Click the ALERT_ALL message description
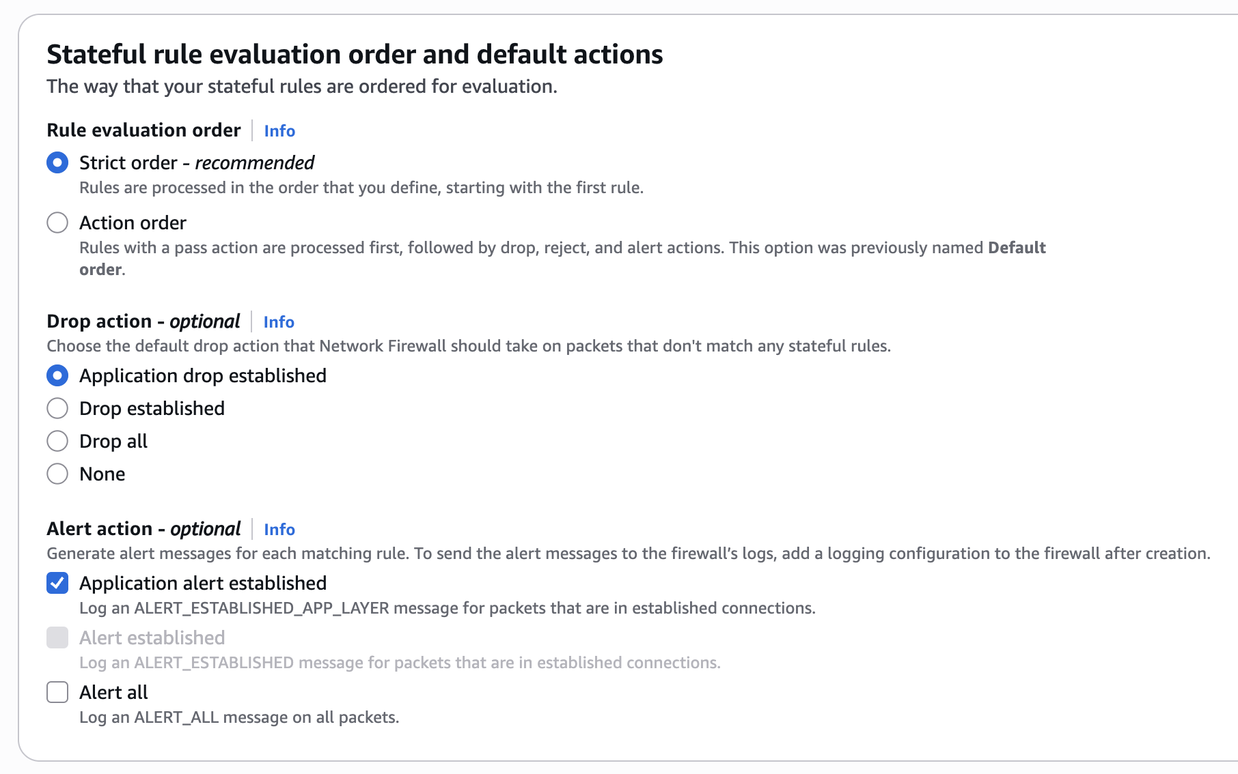This screenshot has height=774, width=1238. click(239, 718)
